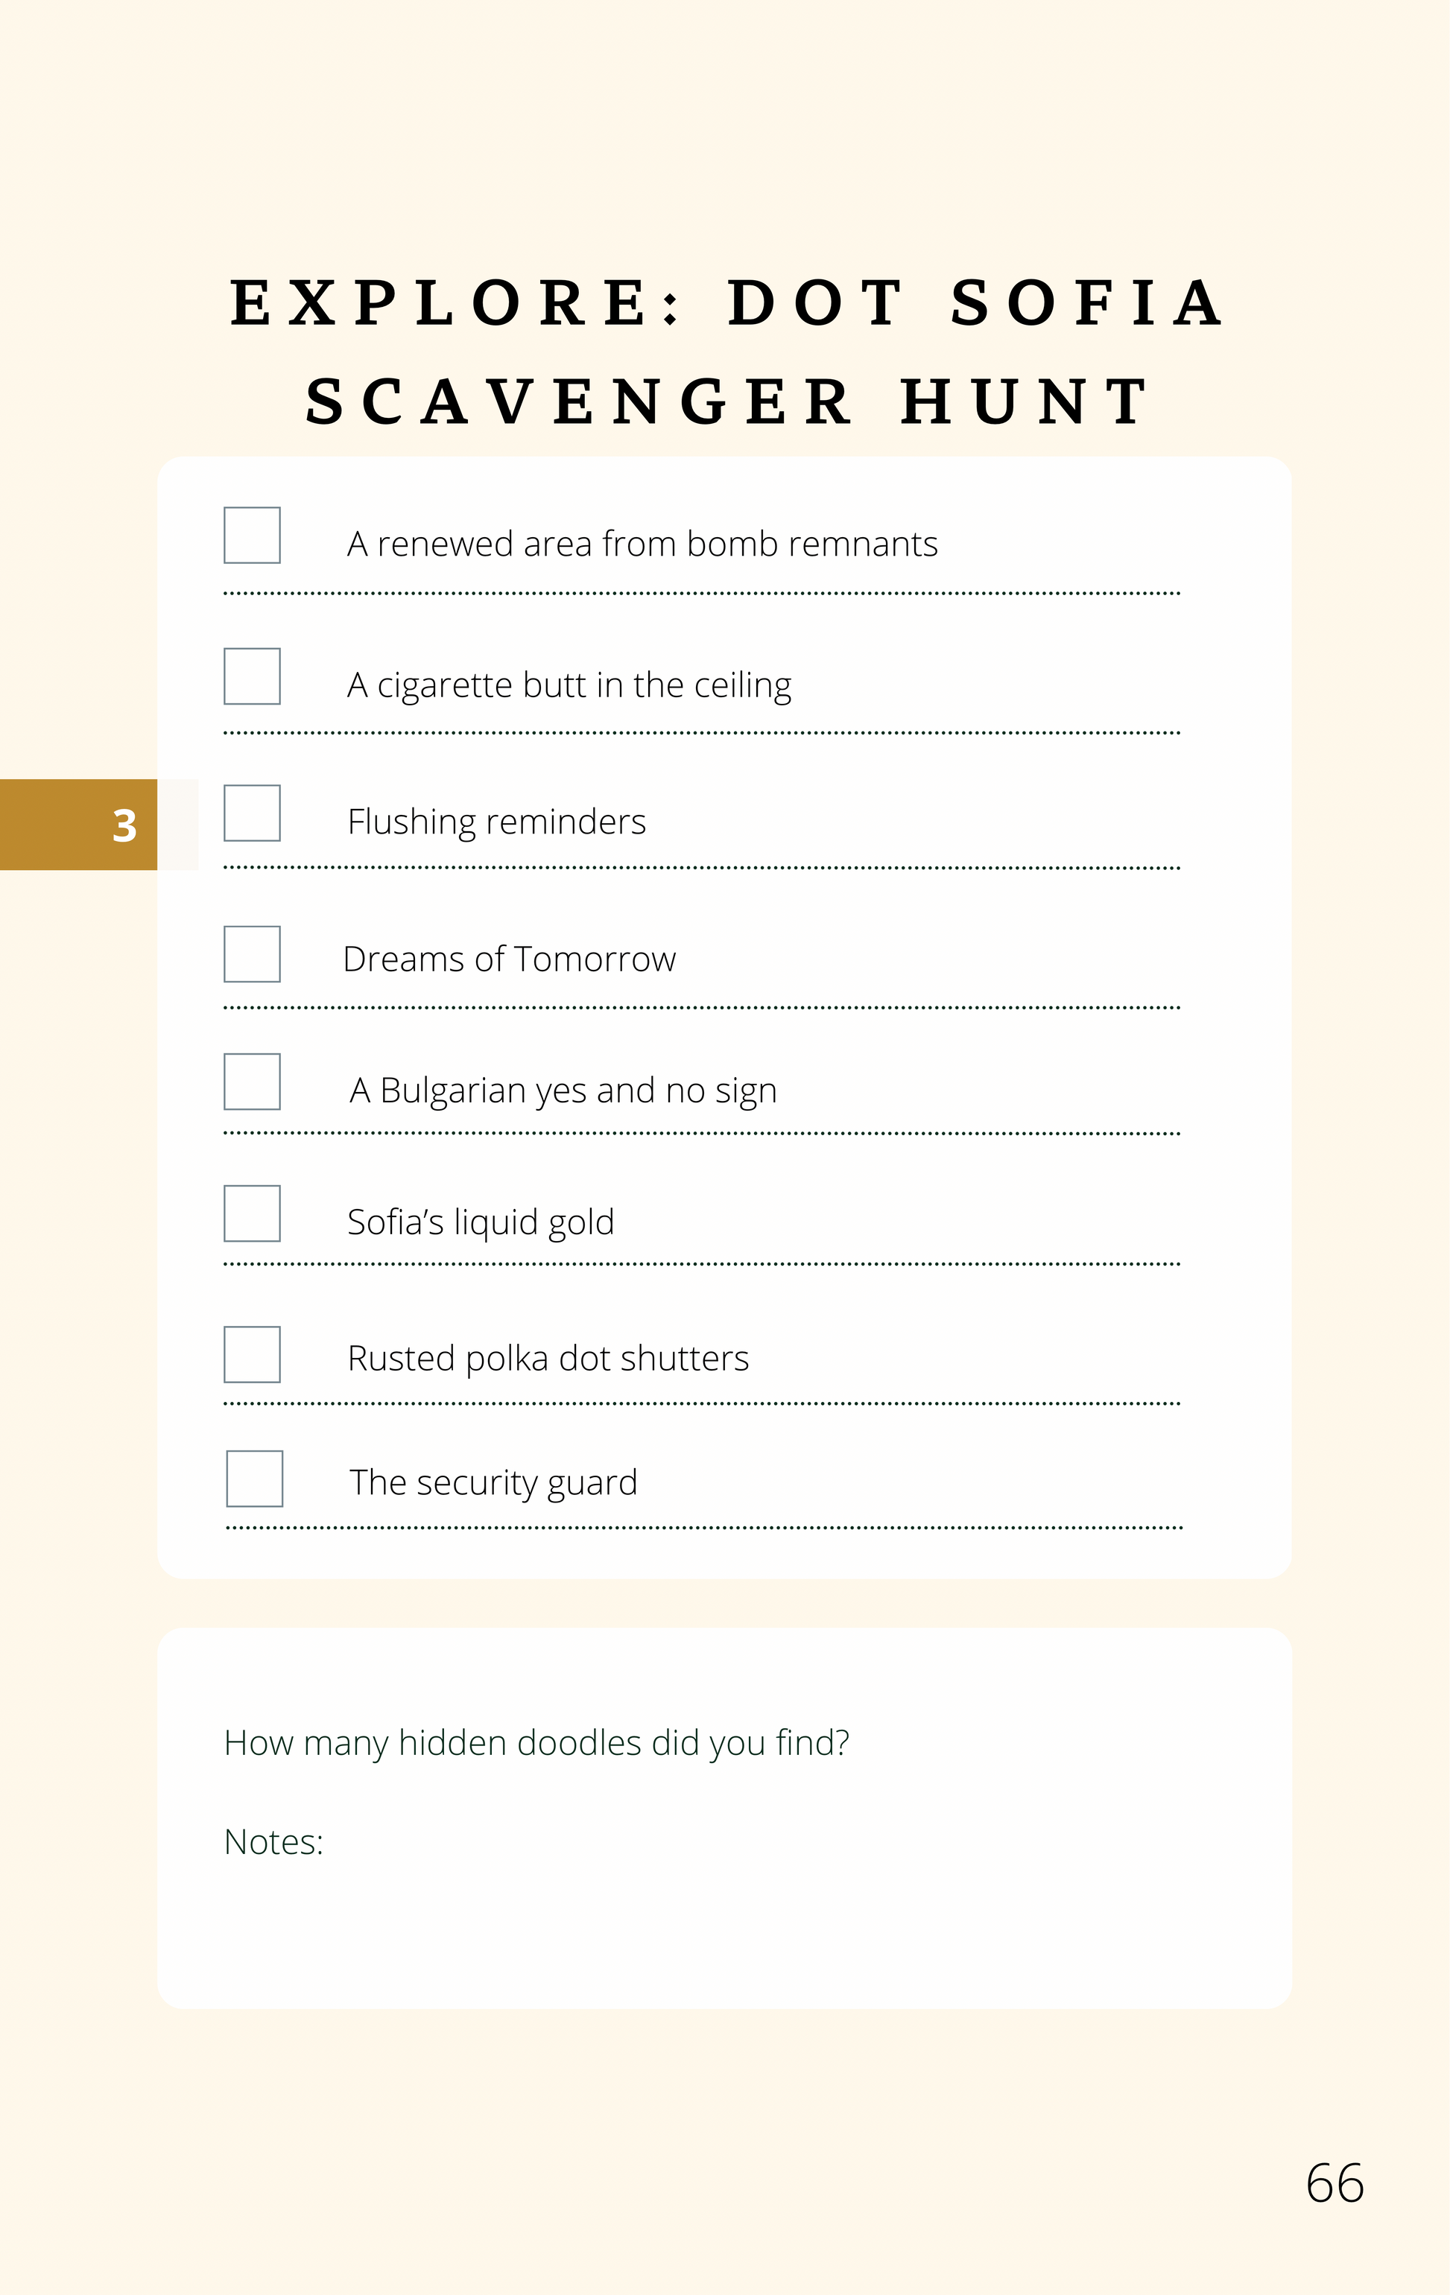Tick the Bulgarian yes and no sign box
The width and height of the screenshot is (1450, 2295).
pos(252,1082)
